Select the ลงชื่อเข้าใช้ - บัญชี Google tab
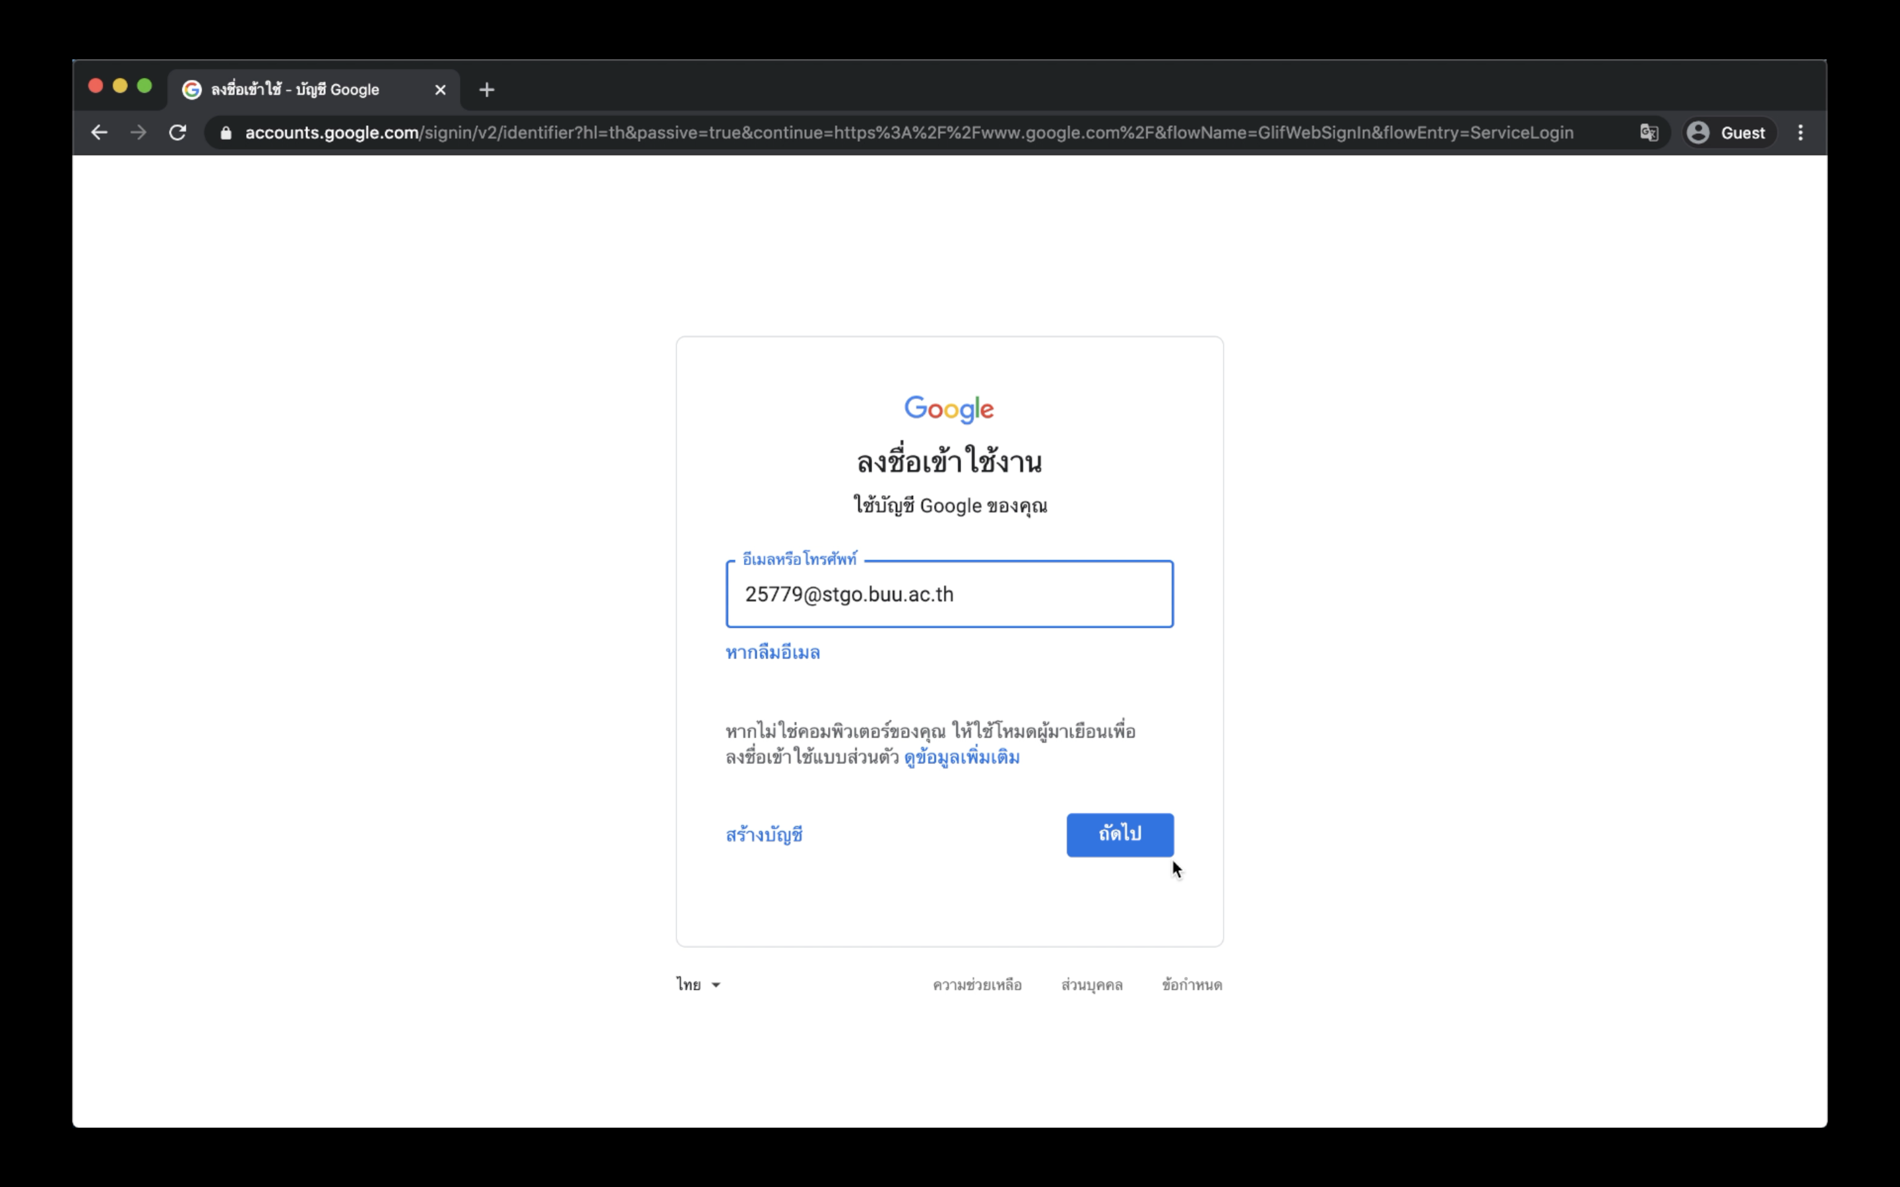 coord(314,90)
